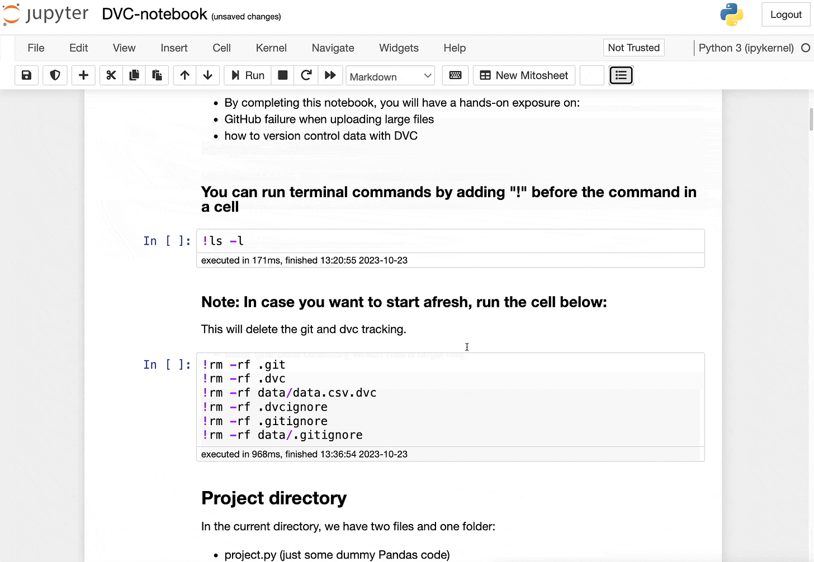This screenshot has width=814, height=562.
Task: Select the In [ ] prompt of rm cell
Action: coord(167,365)
